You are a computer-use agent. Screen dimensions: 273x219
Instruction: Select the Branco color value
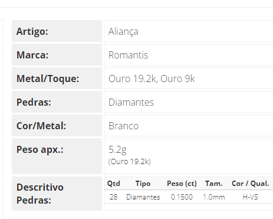tap(123, 126)
